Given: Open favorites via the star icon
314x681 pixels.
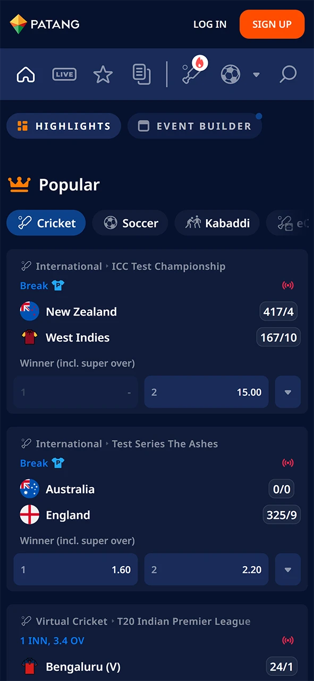Looking at the screenshot, I should click(x=103, y=74).
